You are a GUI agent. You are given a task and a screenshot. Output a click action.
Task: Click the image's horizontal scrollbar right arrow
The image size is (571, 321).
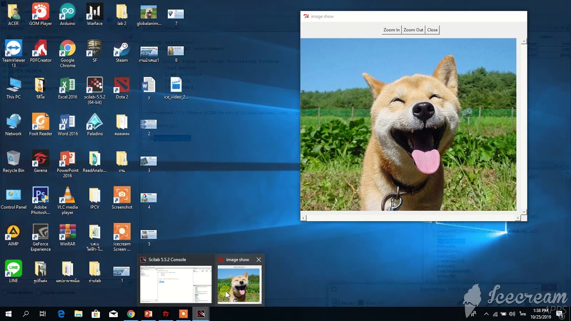[x=518, y=218]
